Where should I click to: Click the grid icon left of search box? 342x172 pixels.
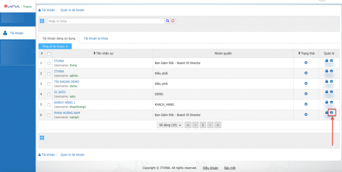pos(42,21)
